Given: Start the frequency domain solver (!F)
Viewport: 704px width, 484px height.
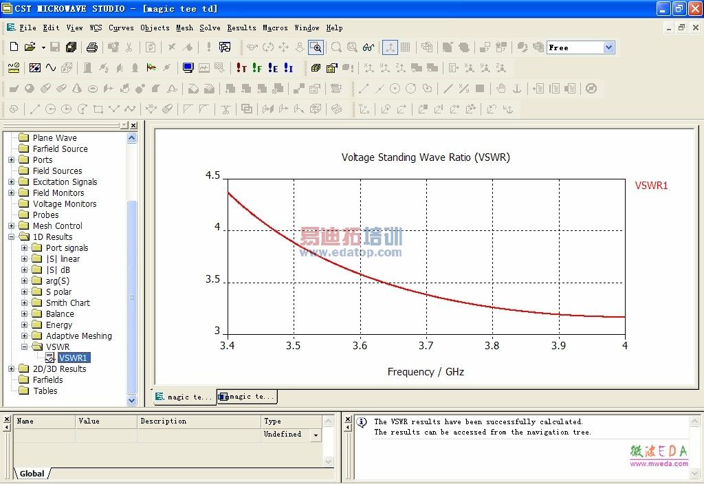Looking at the screenshot, I should click(x=257, y=68).
